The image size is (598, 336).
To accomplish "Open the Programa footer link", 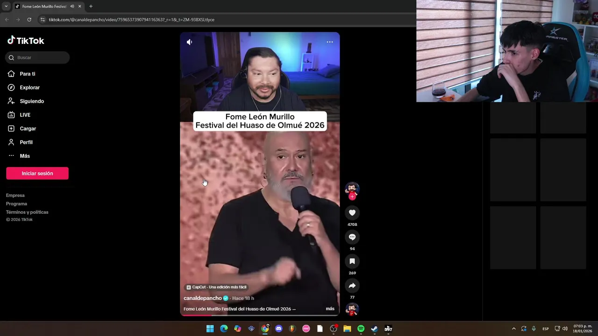I will pyautogui.click(x=16, y=203).
